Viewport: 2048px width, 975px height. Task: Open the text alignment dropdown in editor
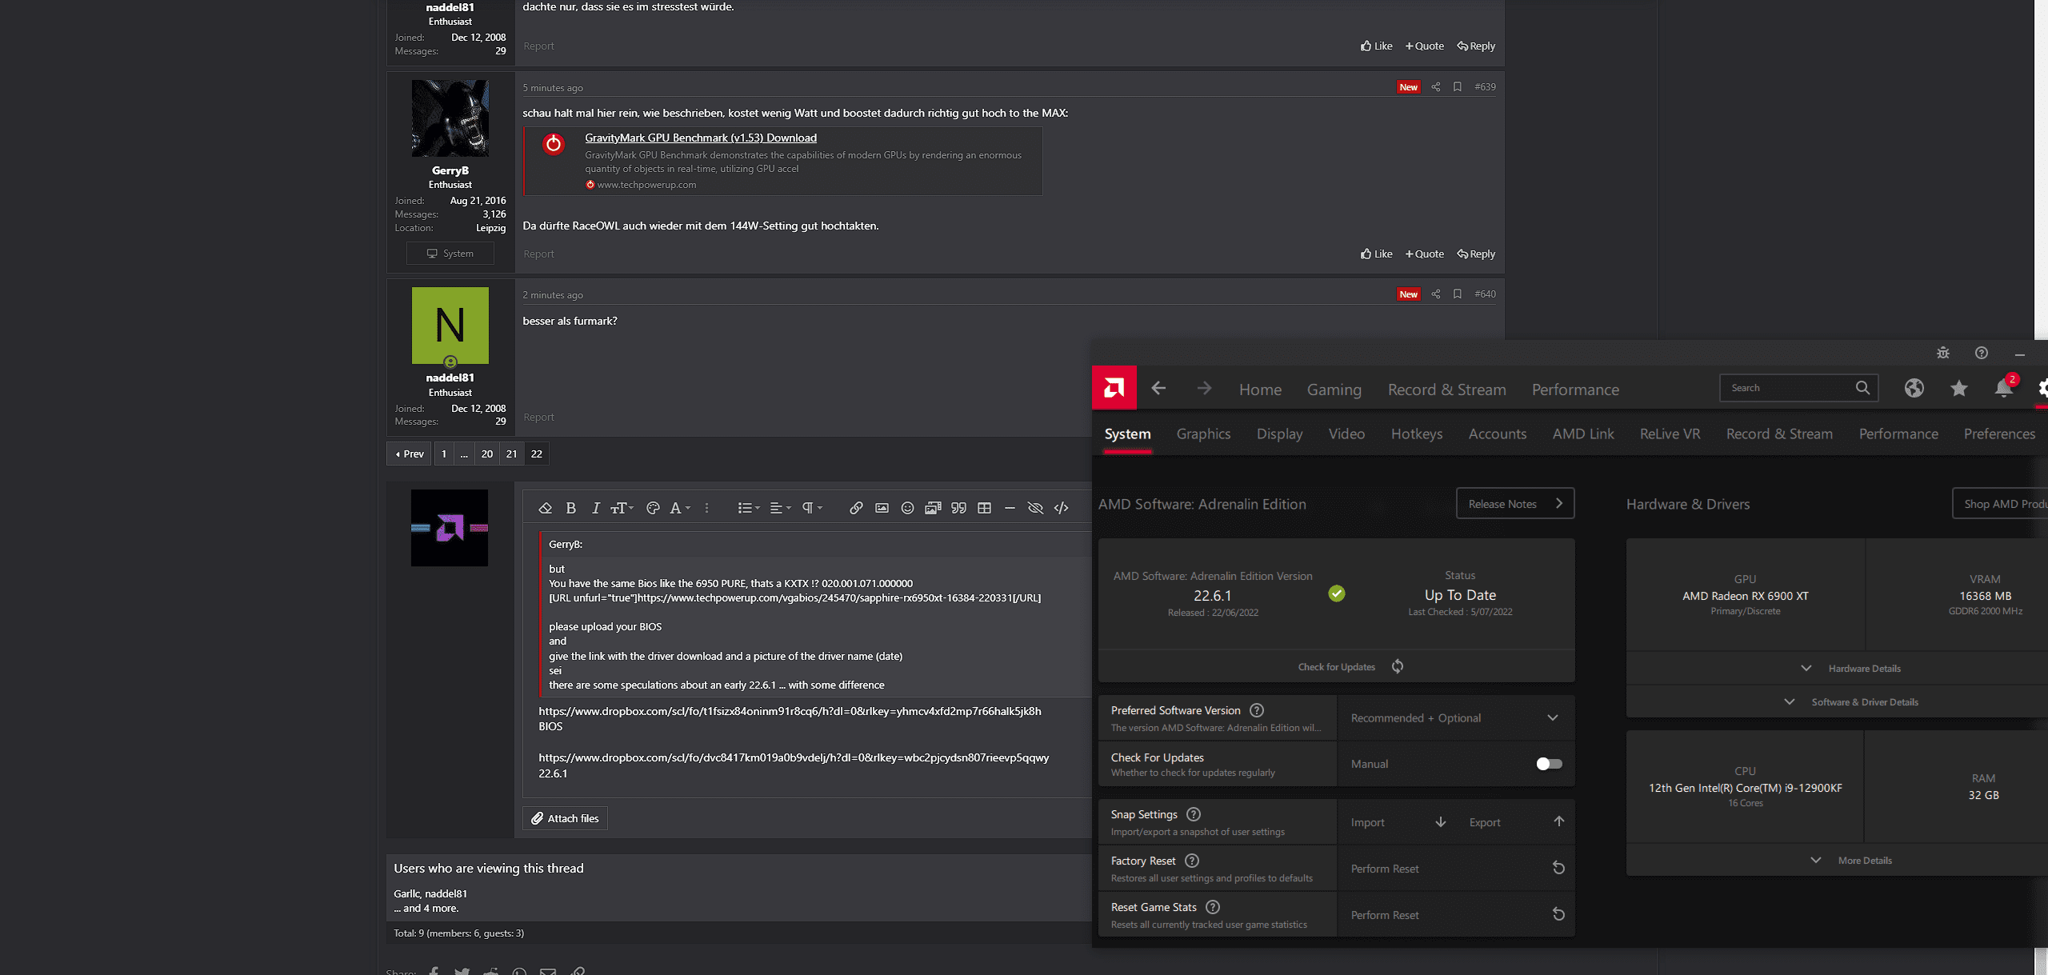[780, 508]
